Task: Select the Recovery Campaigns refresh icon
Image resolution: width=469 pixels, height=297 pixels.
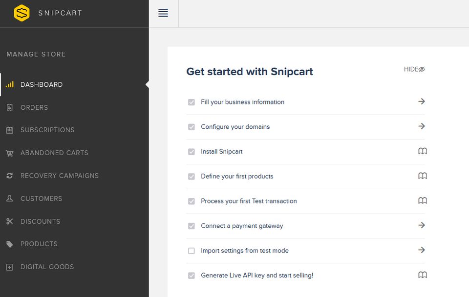Action: pyautogui.click(x=9, y=176)
